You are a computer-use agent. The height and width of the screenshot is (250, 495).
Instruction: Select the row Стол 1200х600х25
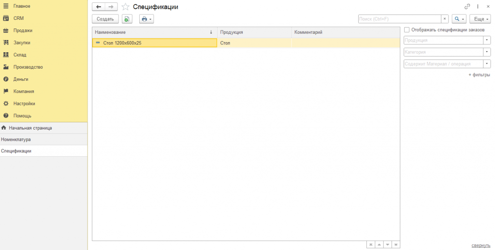pos(155,43)
